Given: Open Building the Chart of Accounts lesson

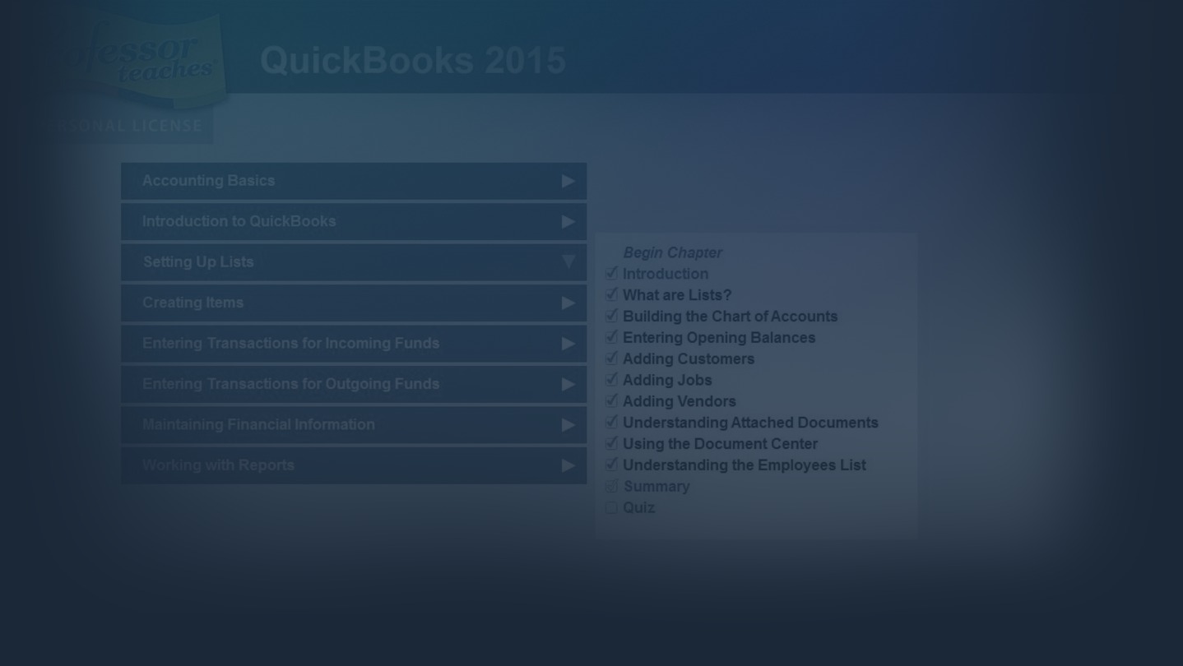Looking at the screenshot, I should tap(730, 317).
